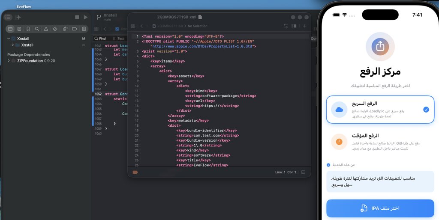Open the Find navigator magnifier
The height and width of the screenshot is (220, 439).
[37, 29]
